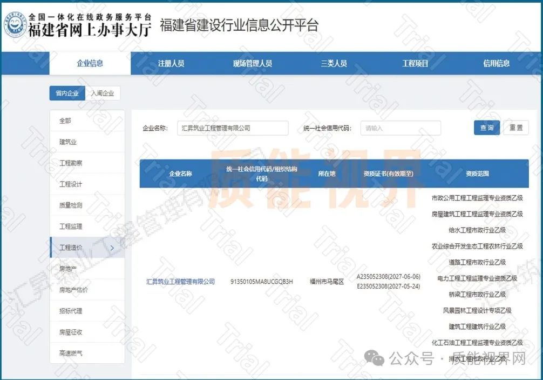Open the 企业信息 tab

(x=90, y=63)
